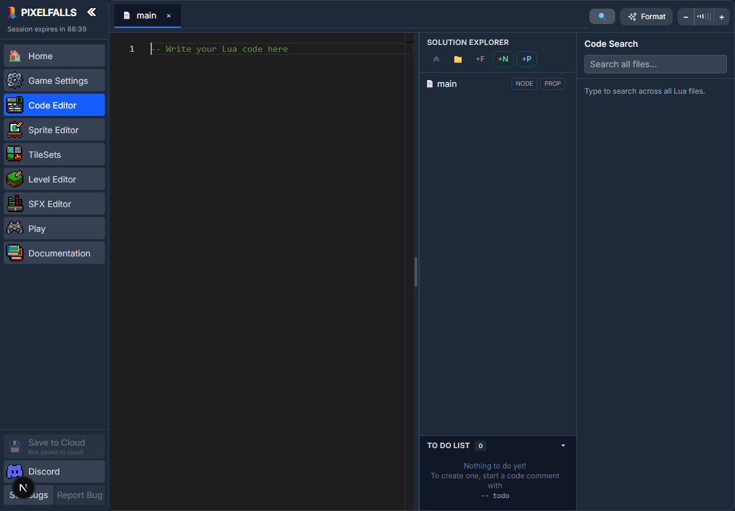Increase editor font size with plus
The image size is (735, 511).
click(x=721, y=17)
